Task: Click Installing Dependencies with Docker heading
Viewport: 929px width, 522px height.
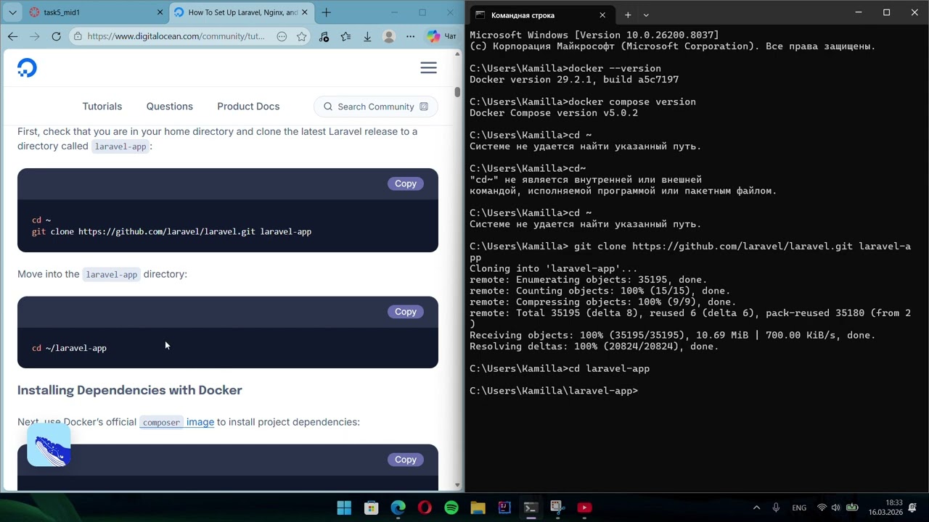Action: [x=130, y=390]
